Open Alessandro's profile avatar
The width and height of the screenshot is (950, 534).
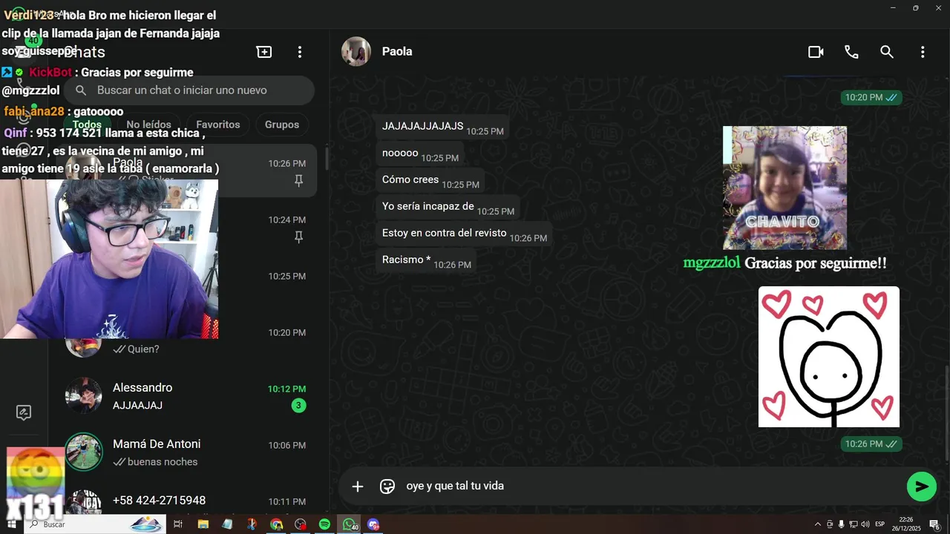tap(84, 396)
